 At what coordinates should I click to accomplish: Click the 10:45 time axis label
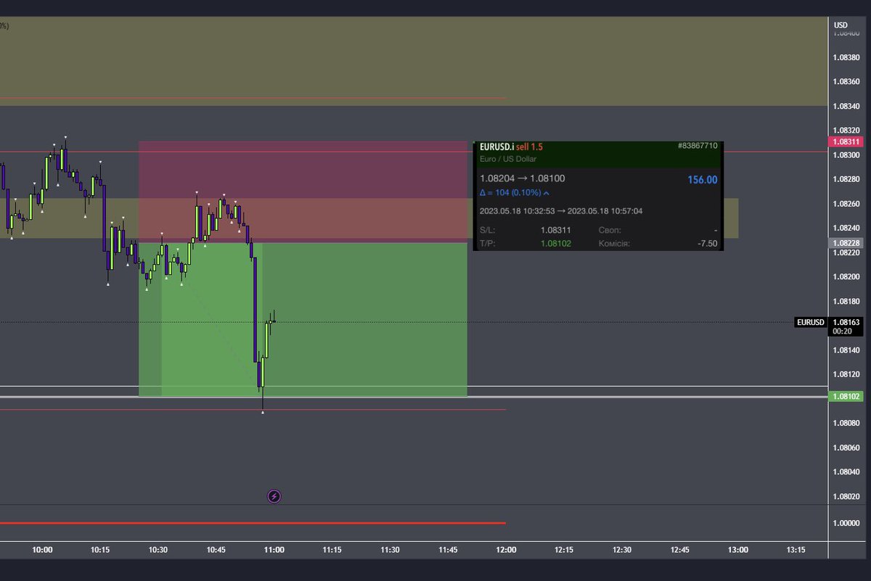[216, 550]
